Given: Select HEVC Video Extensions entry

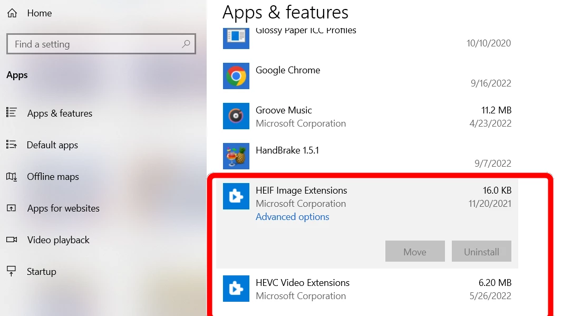Looking at the screenshot, I should (x=367, y=289).
